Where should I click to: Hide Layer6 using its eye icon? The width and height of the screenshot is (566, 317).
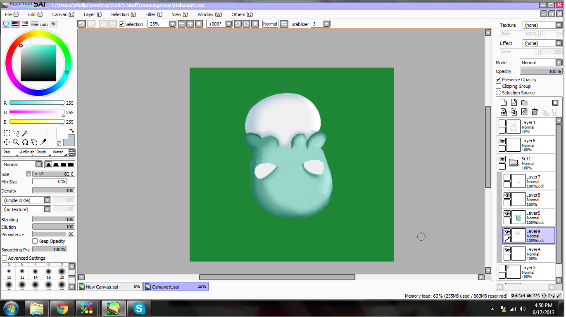[502, 141]
